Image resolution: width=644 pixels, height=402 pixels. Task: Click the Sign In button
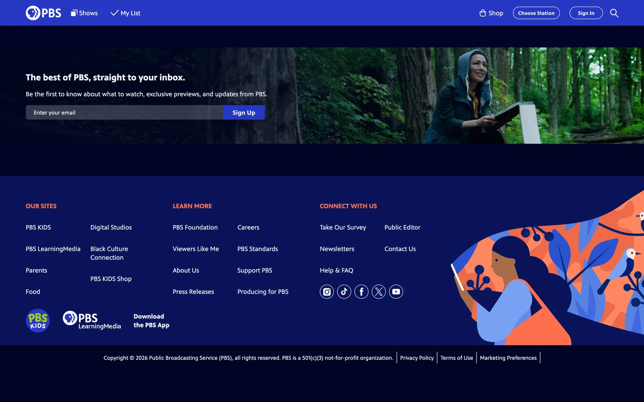[x=586, y=13]
